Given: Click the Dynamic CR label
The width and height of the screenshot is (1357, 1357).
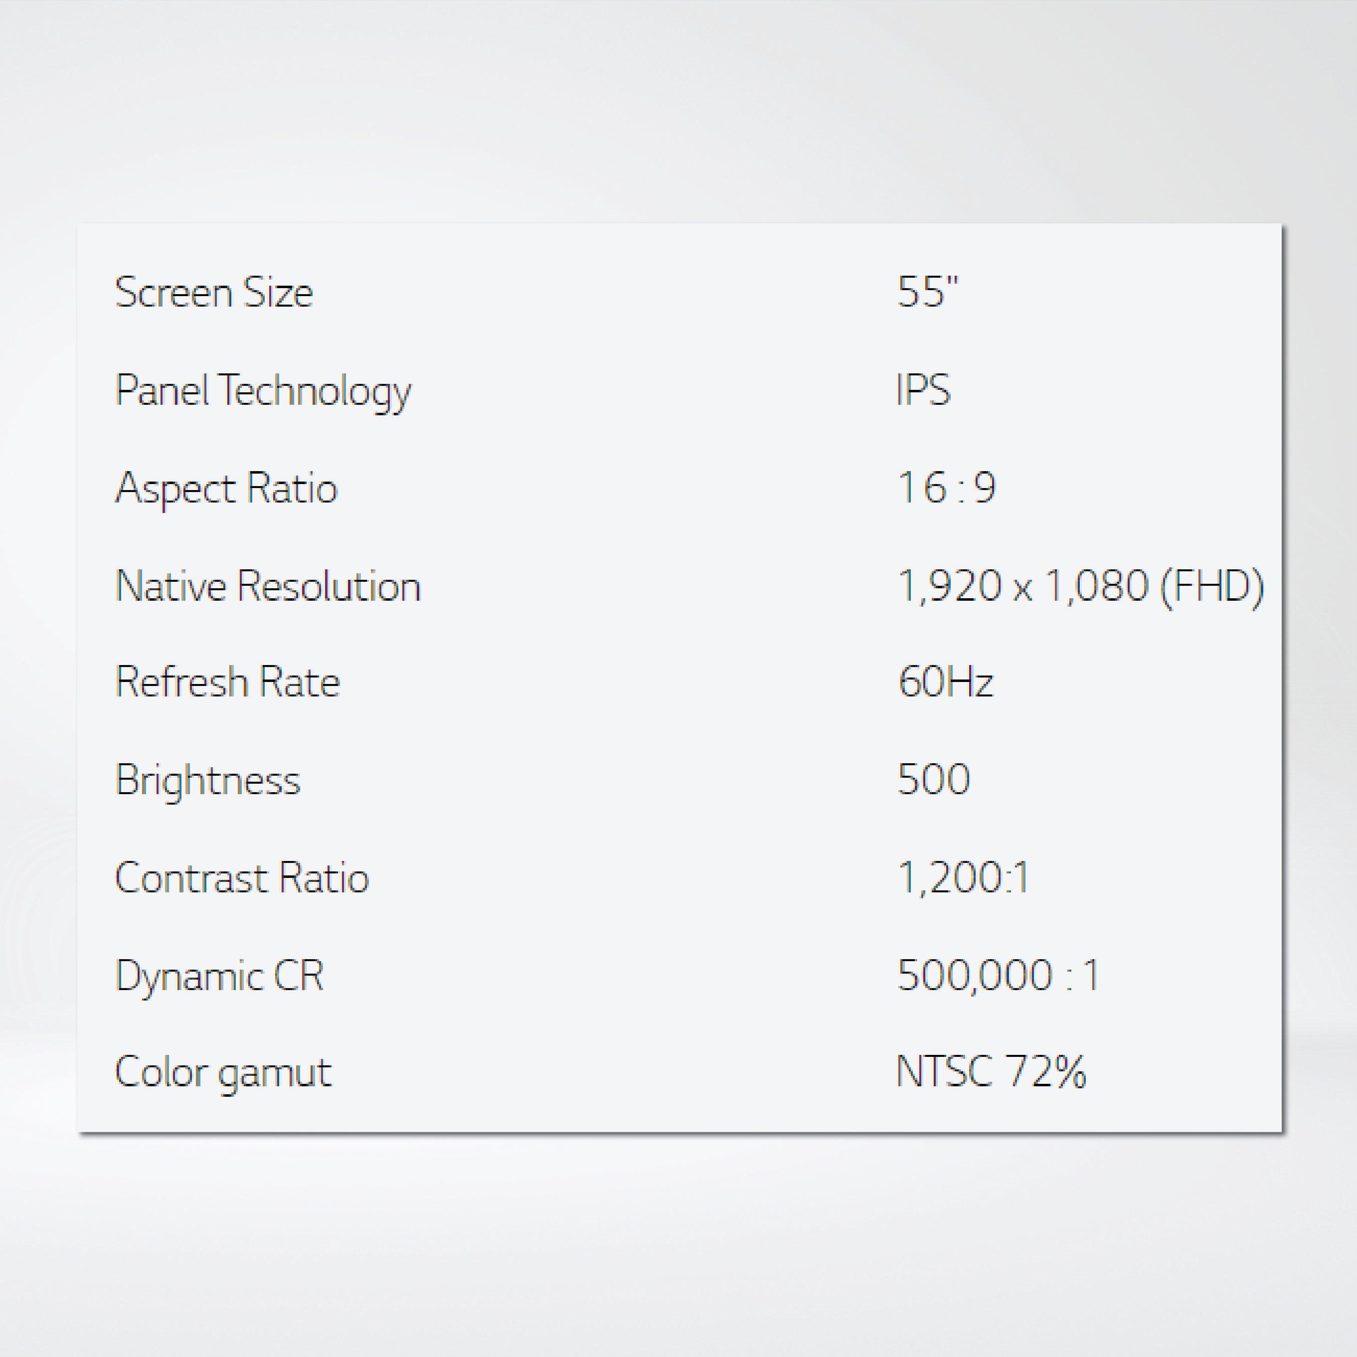Looking at the screenshot, I should 219,976.
